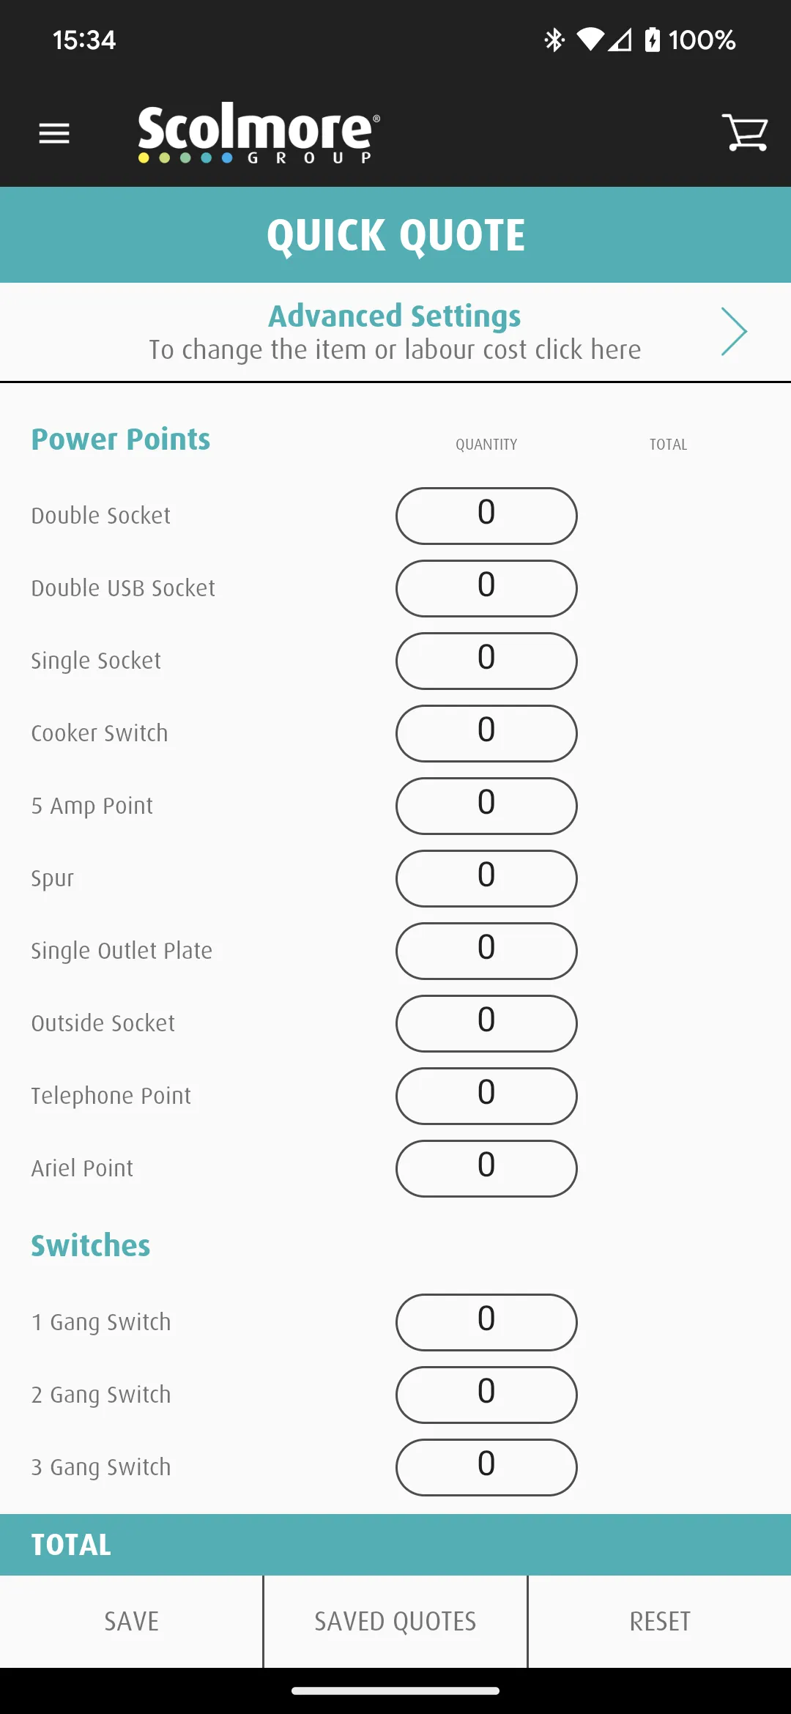
Task: Select the Double Socket quantity field
Action: [x=486, y=516]
